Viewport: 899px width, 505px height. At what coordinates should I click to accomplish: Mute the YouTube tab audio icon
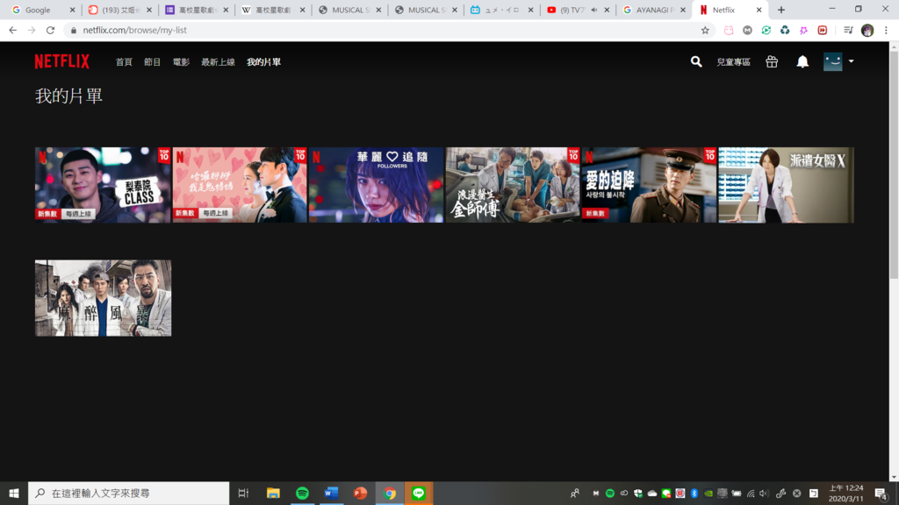(594, 10)
